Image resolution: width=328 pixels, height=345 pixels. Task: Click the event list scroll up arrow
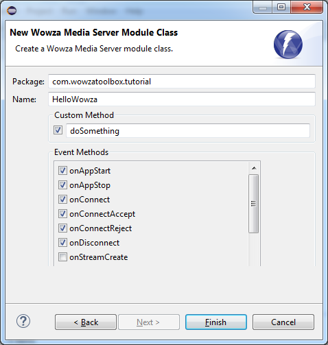[x=254, y=168]
